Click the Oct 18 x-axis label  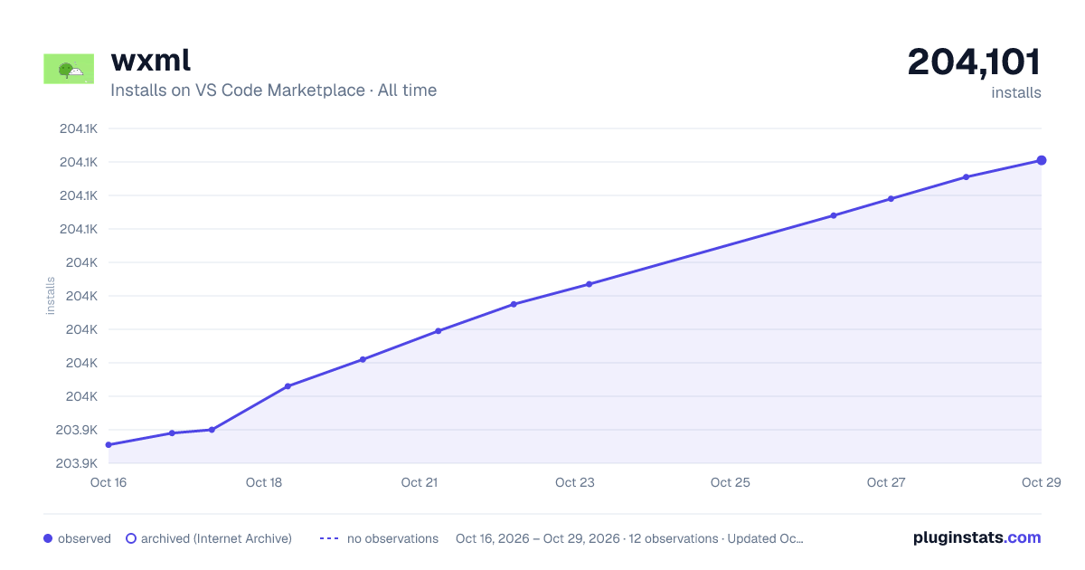pyautogui.click(x=264, y=482)
